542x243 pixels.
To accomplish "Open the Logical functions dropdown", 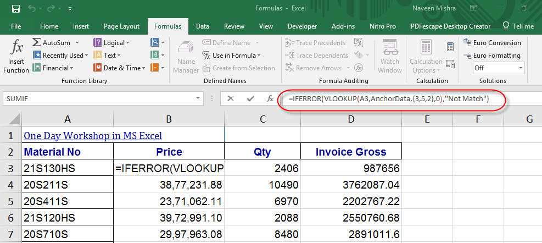I will pyautogui.click(x=111, y=43).
